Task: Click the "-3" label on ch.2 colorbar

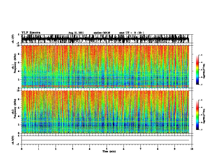Action: [201, 100]
